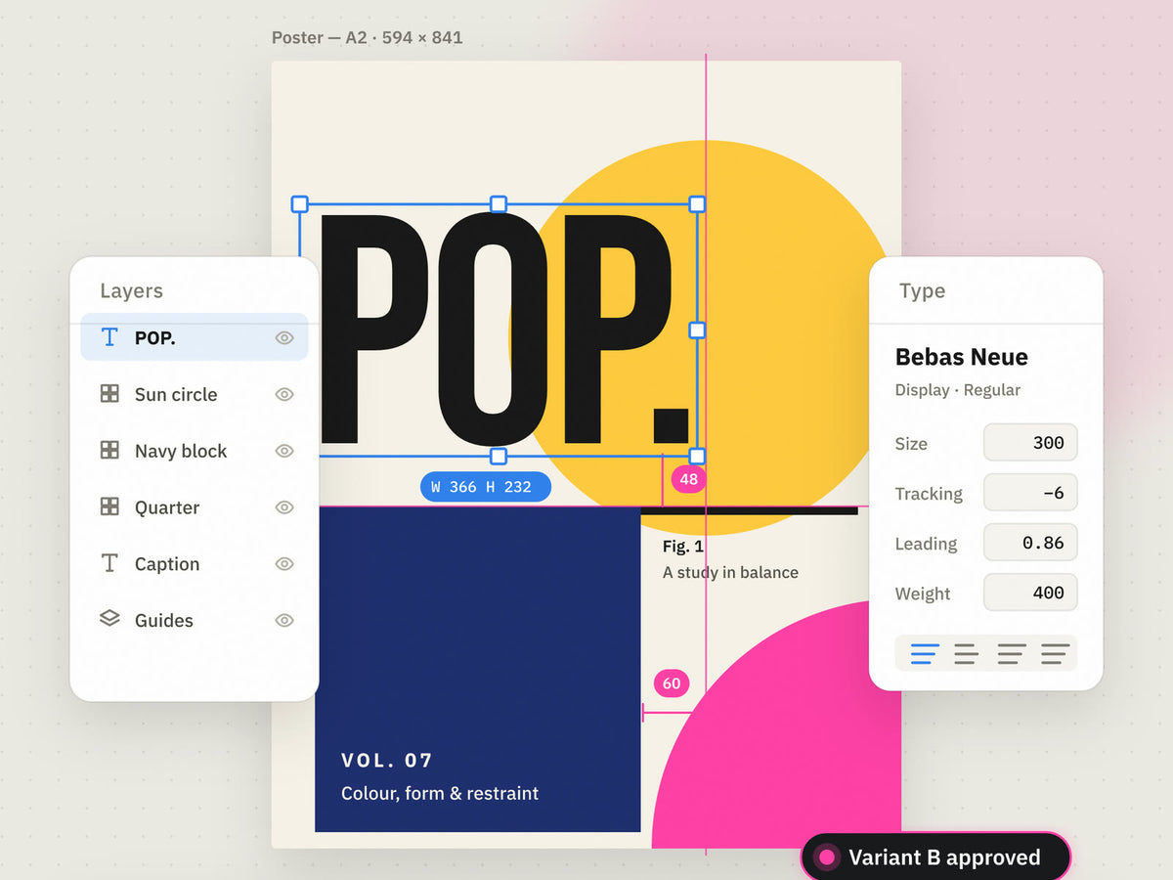
Task: Click the top-right selection handle of POP.
Action: (697, 204)
